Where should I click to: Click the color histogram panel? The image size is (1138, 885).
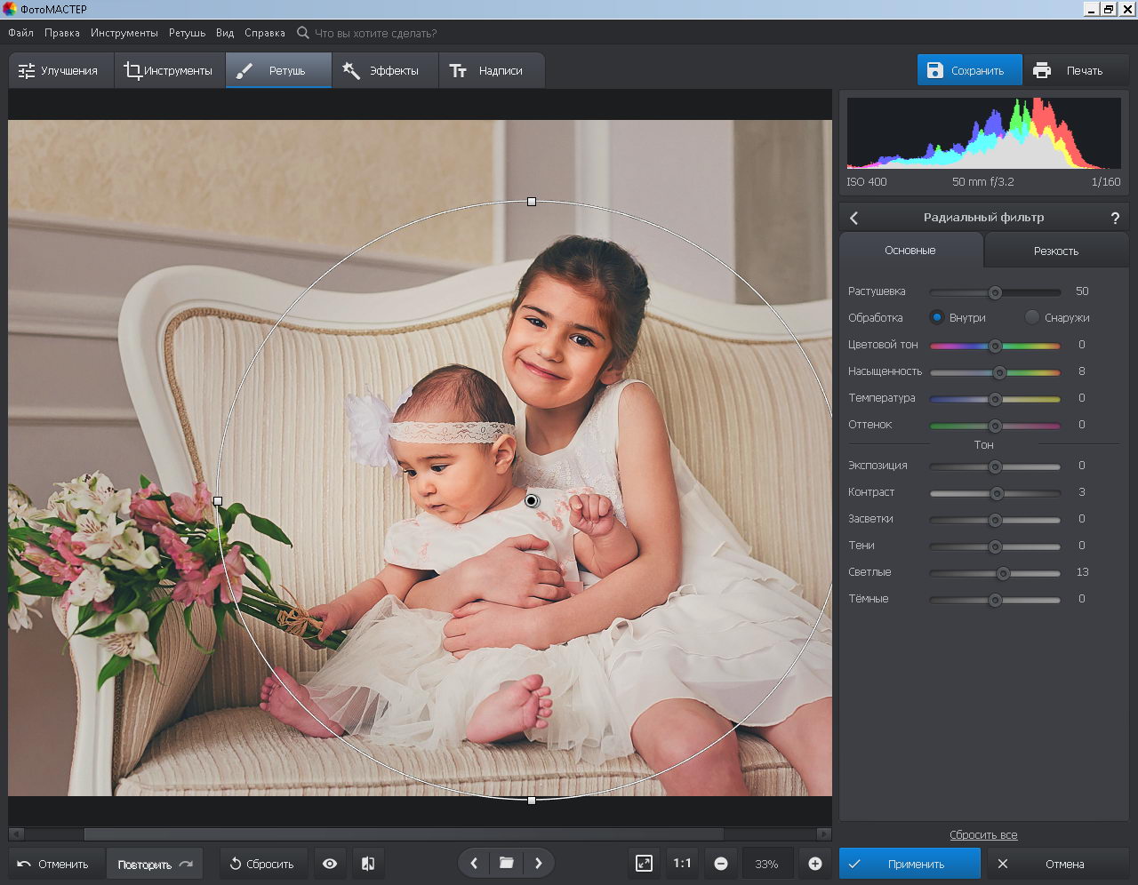pos(983,133)
